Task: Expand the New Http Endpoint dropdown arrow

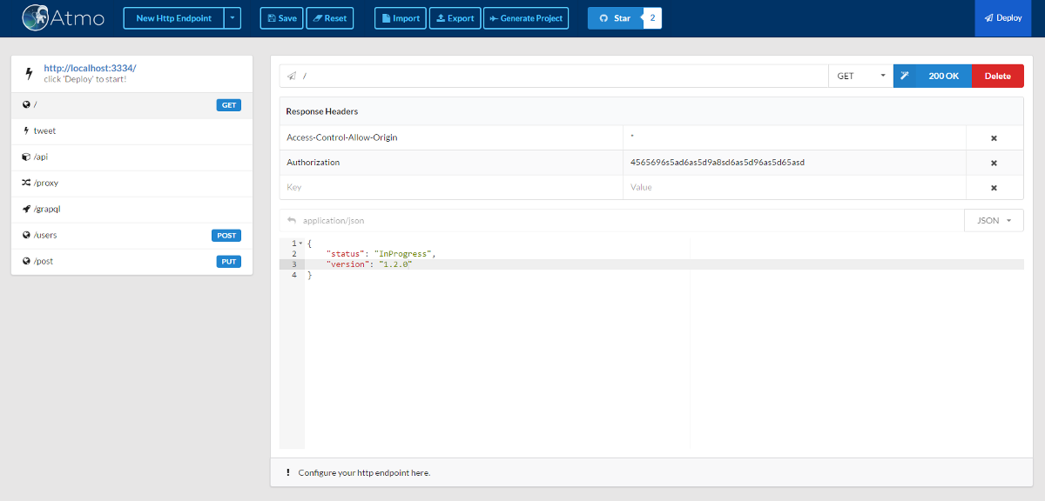Action: click(233, 18)
